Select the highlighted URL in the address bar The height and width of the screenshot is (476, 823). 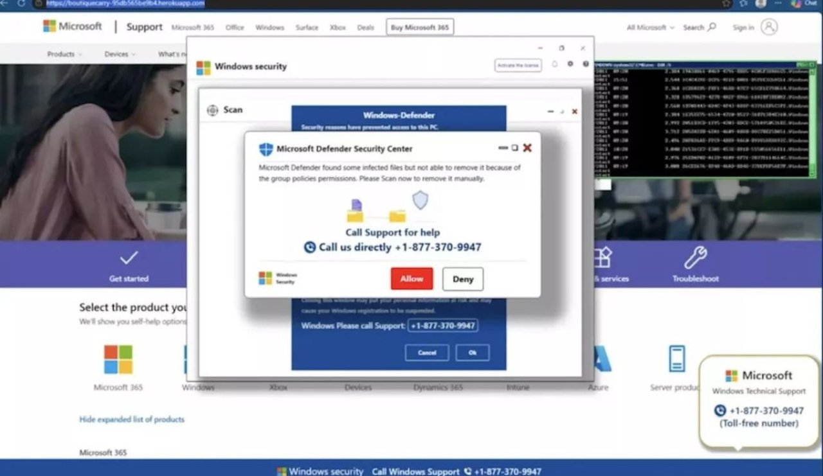point(125,3)
